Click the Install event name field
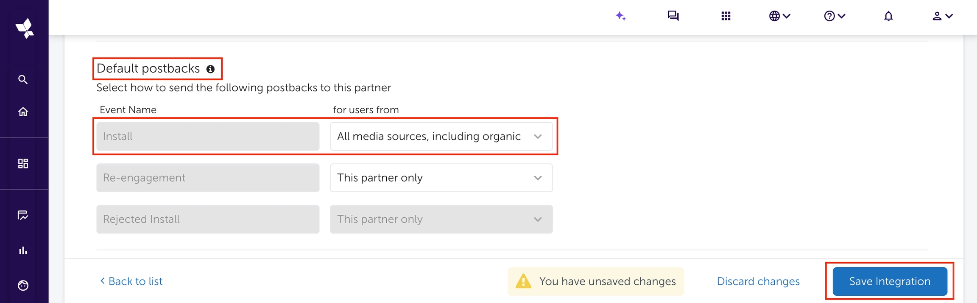977x303 pixels. click(x=208, y=136)
